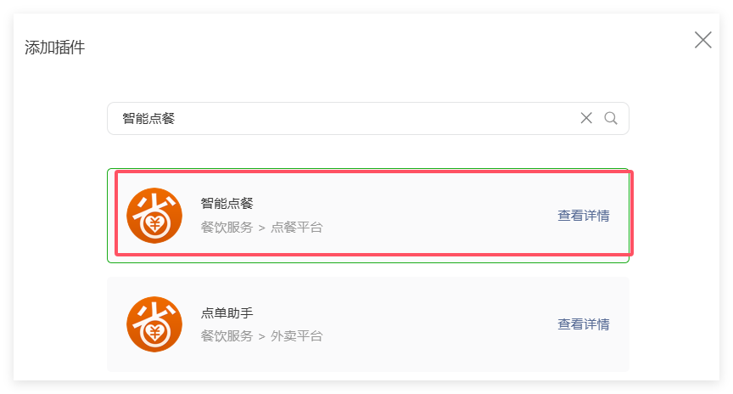Click the orange 智能点餐 plugin icon
This screenshot has width=733, height=394.
coord(154,216)
